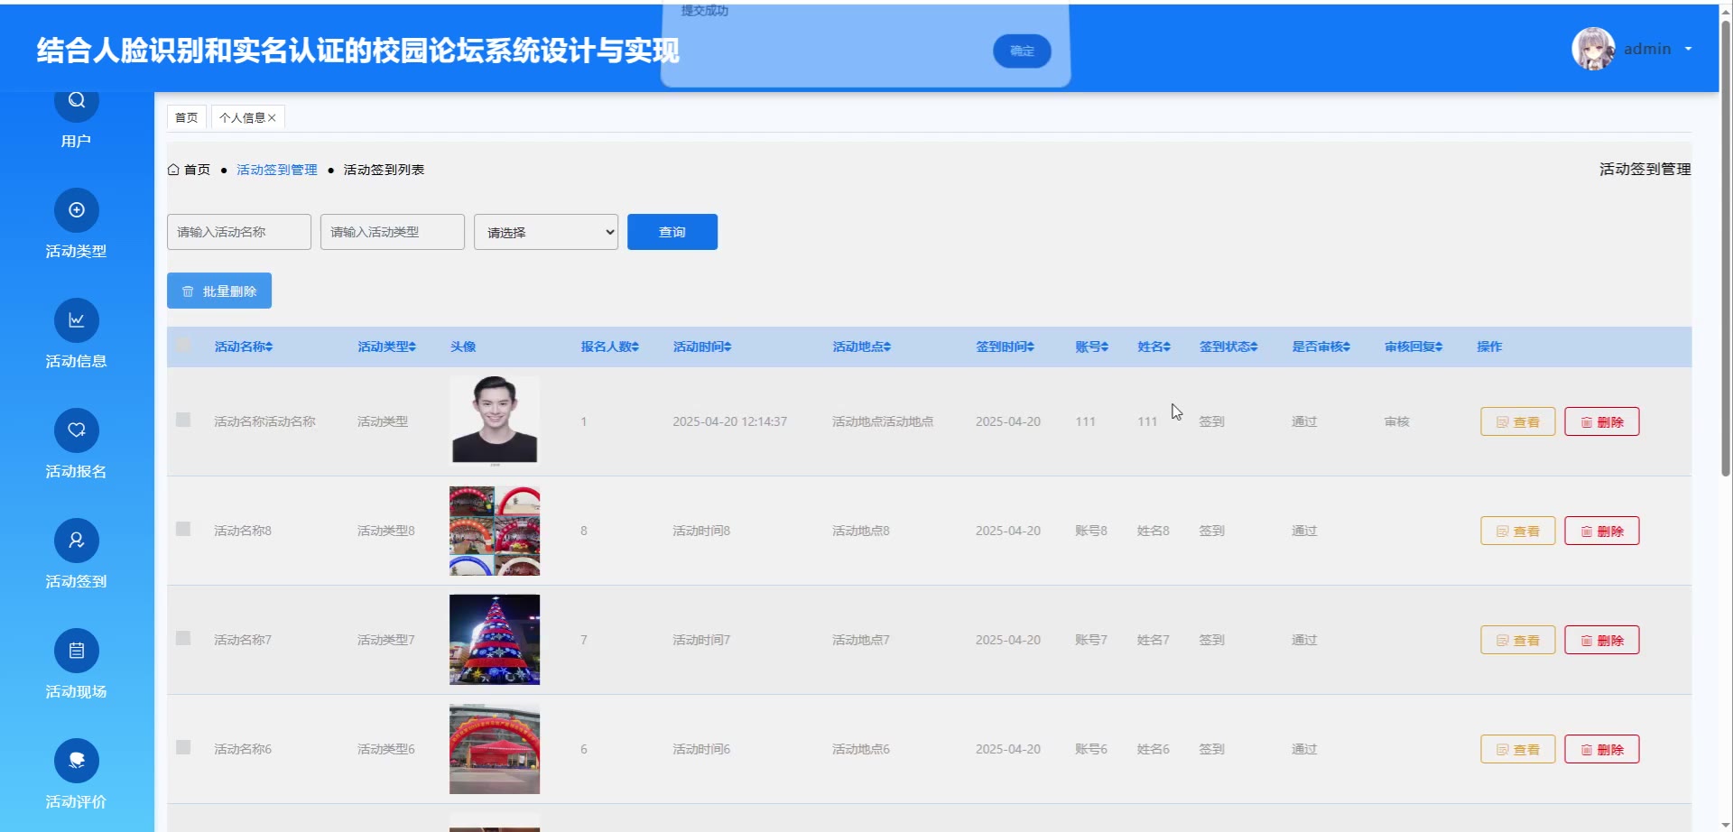Close the 个人信息 tab
The width and height of the screenshot is (1733, 832).
pos(272,118)
